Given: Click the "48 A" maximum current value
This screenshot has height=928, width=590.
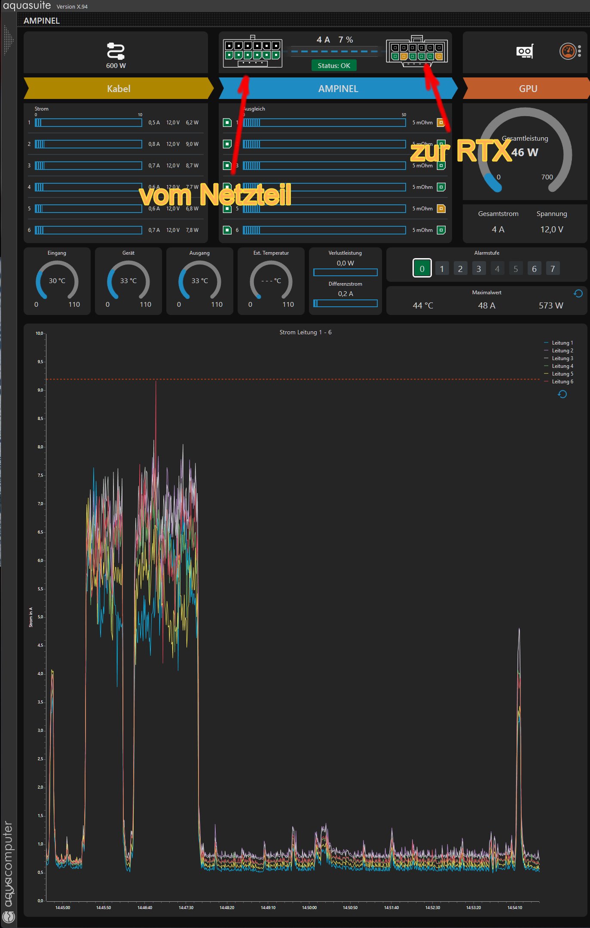Looking at the screenshot, I should [487, 305].
